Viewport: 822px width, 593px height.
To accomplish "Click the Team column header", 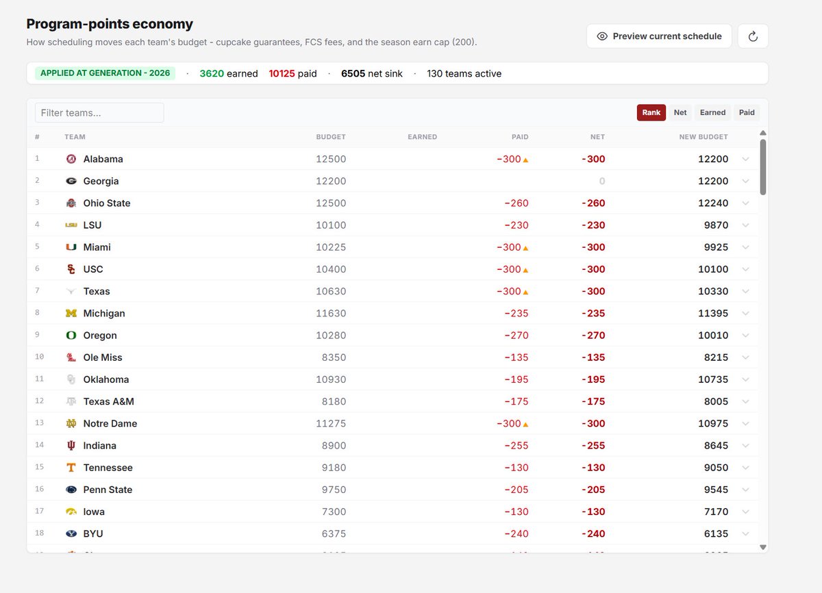I will tap(75, 137).
